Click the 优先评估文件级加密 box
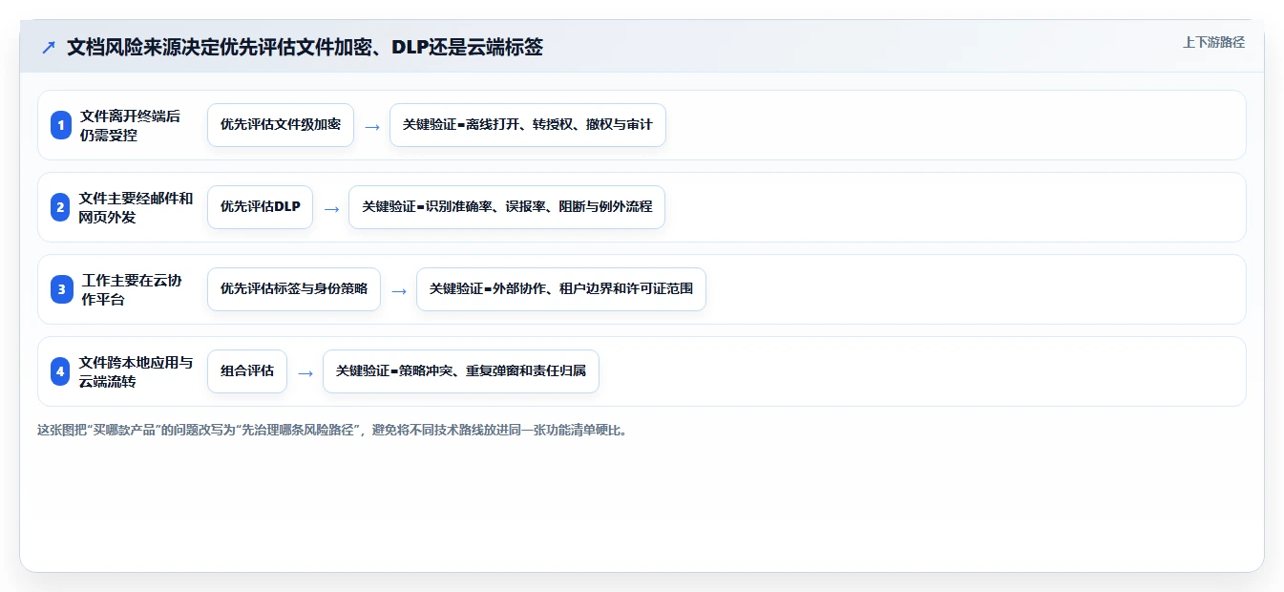The image size is (1284, 592). point(281,125)
